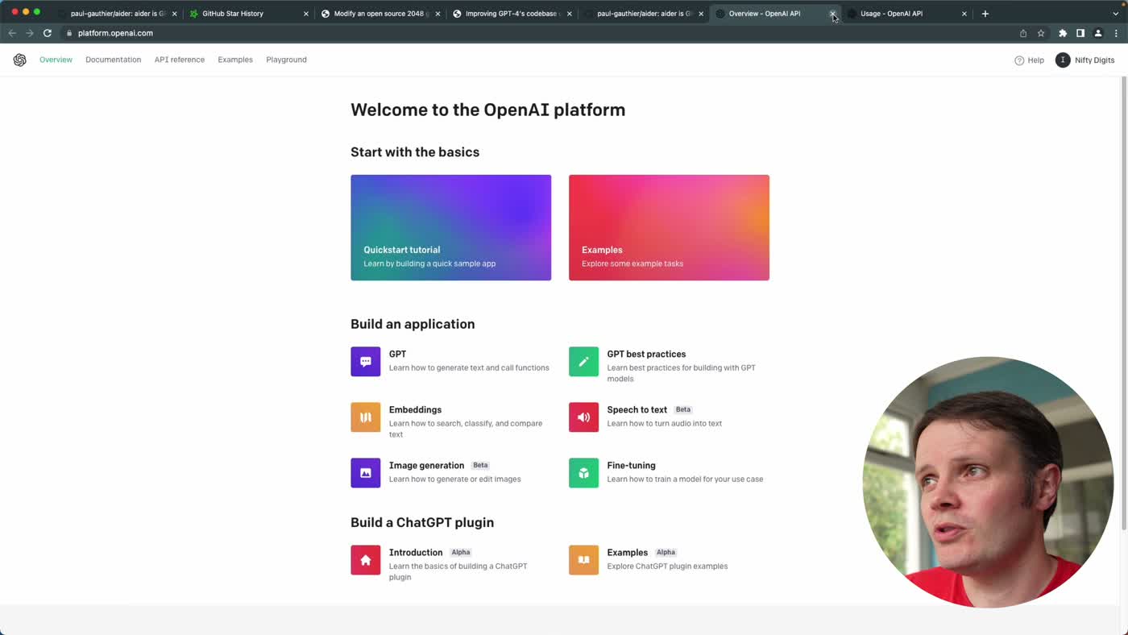1128x635 pixels.
Task: Switch to the GitHub Star History tab
Action: 249,14
